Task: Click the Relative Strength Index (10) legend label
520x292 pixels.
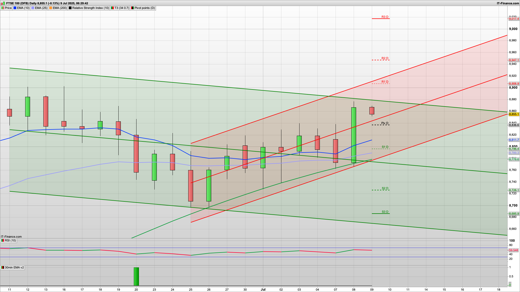Action: point(89,8)
